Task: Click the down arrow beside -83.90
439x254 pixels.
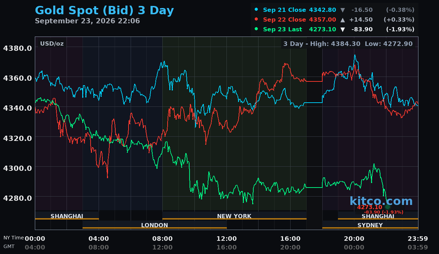Action: (342, 29)
